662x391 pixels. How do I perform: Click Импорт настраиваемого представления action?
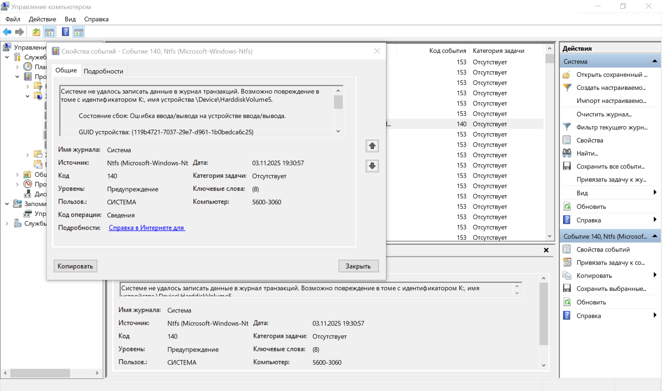pyautogui.click(x=612, y=101)
